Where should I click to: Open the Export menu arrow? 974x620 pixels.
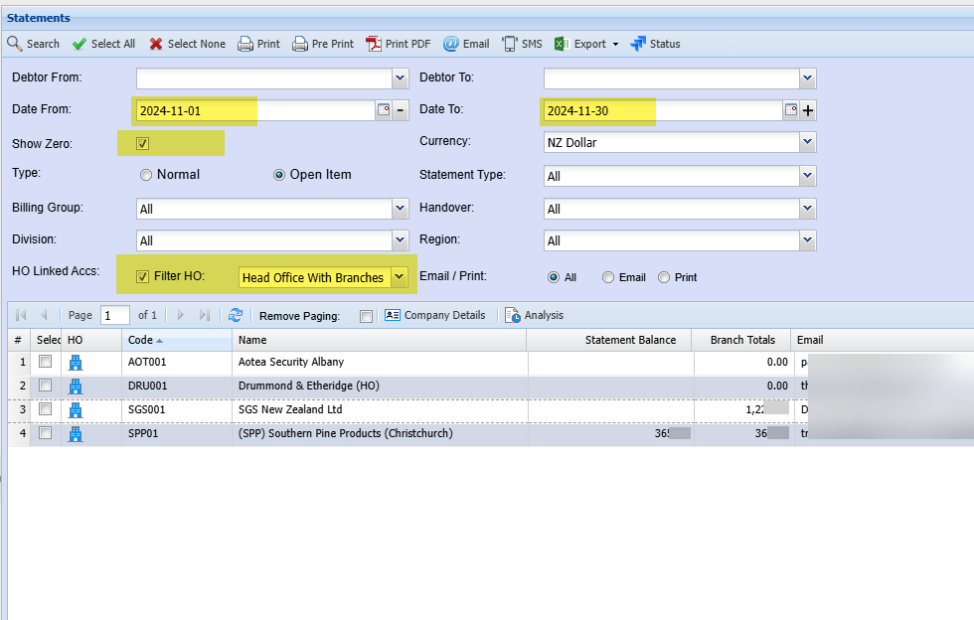(615, 45)
